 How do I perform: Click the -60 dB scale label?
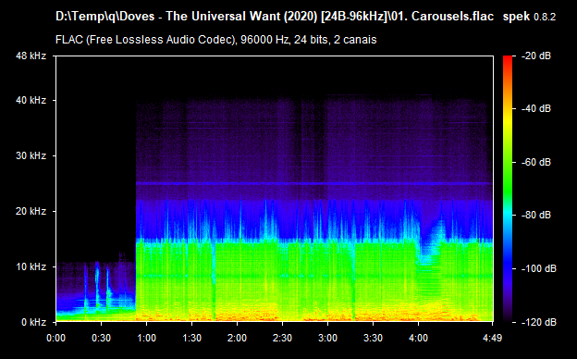(536, 162)
